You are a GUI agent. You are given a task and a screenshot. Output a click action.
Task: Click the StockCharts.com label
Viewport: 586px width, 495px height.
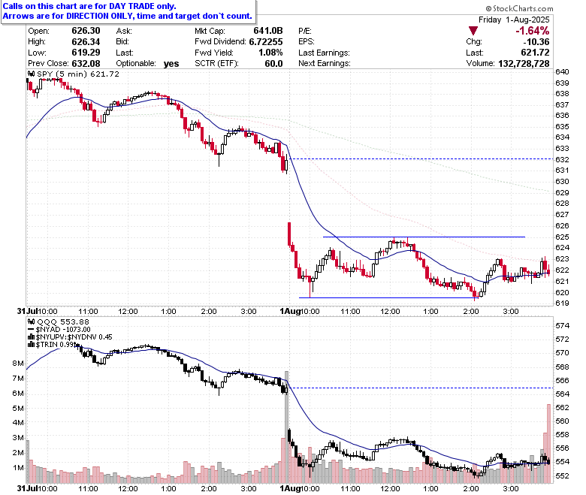519,8
